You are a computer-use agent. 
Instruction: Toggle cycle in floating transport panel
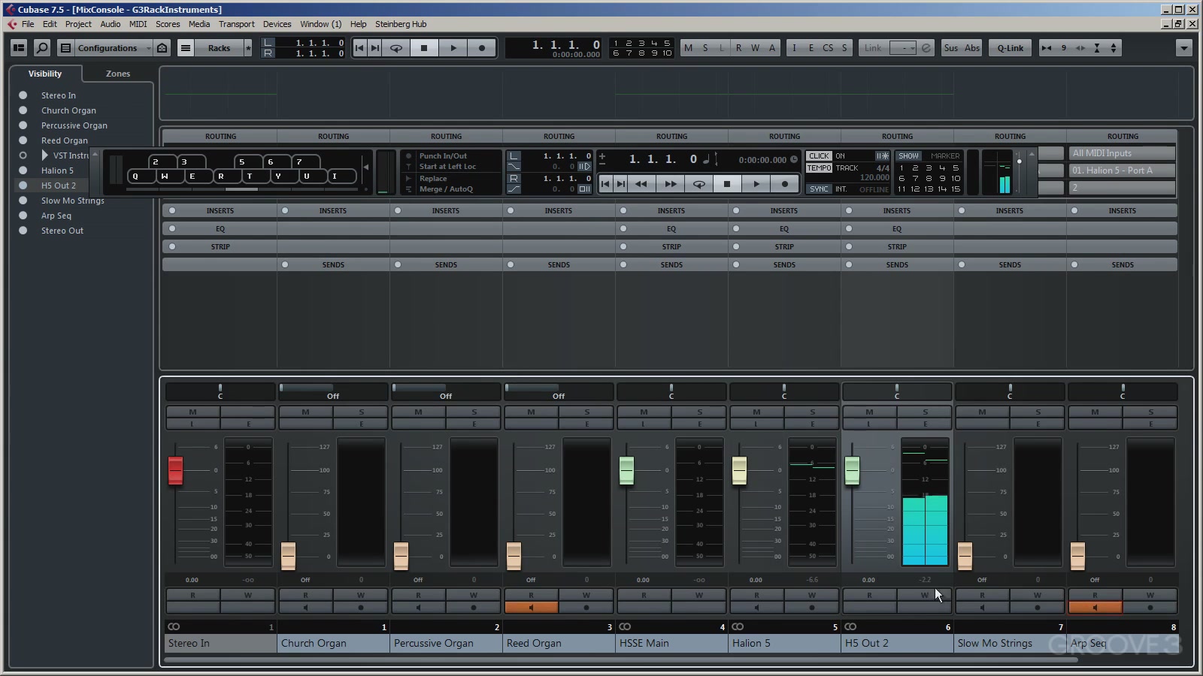(x=698, y=184)
